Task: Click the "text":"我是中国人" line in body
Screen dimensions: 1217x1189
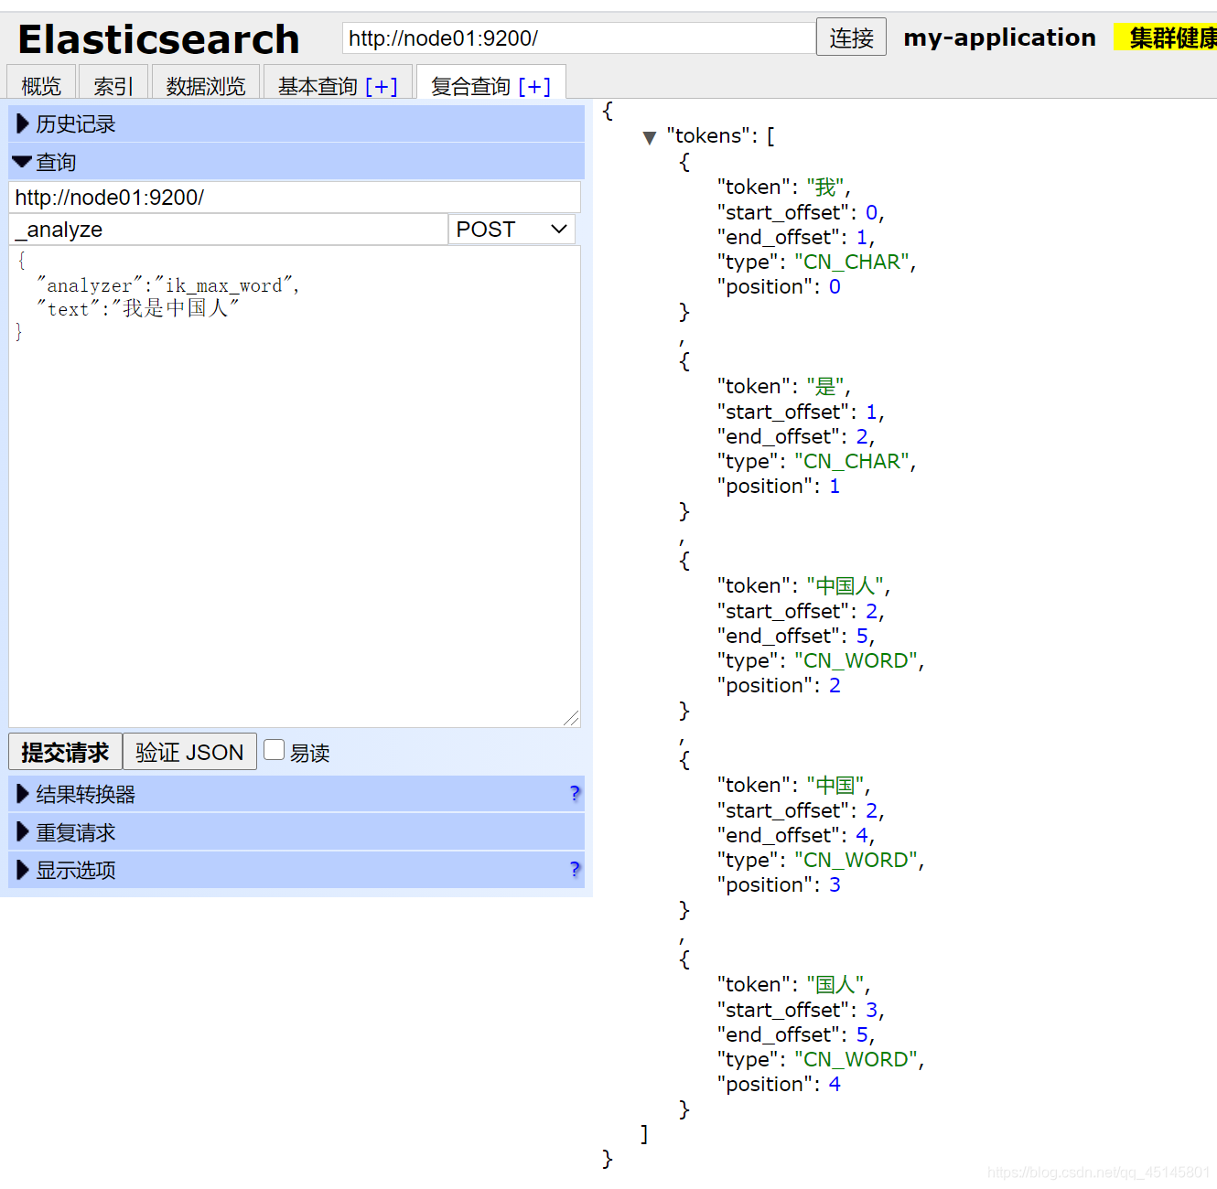Action: coord(137,308)
